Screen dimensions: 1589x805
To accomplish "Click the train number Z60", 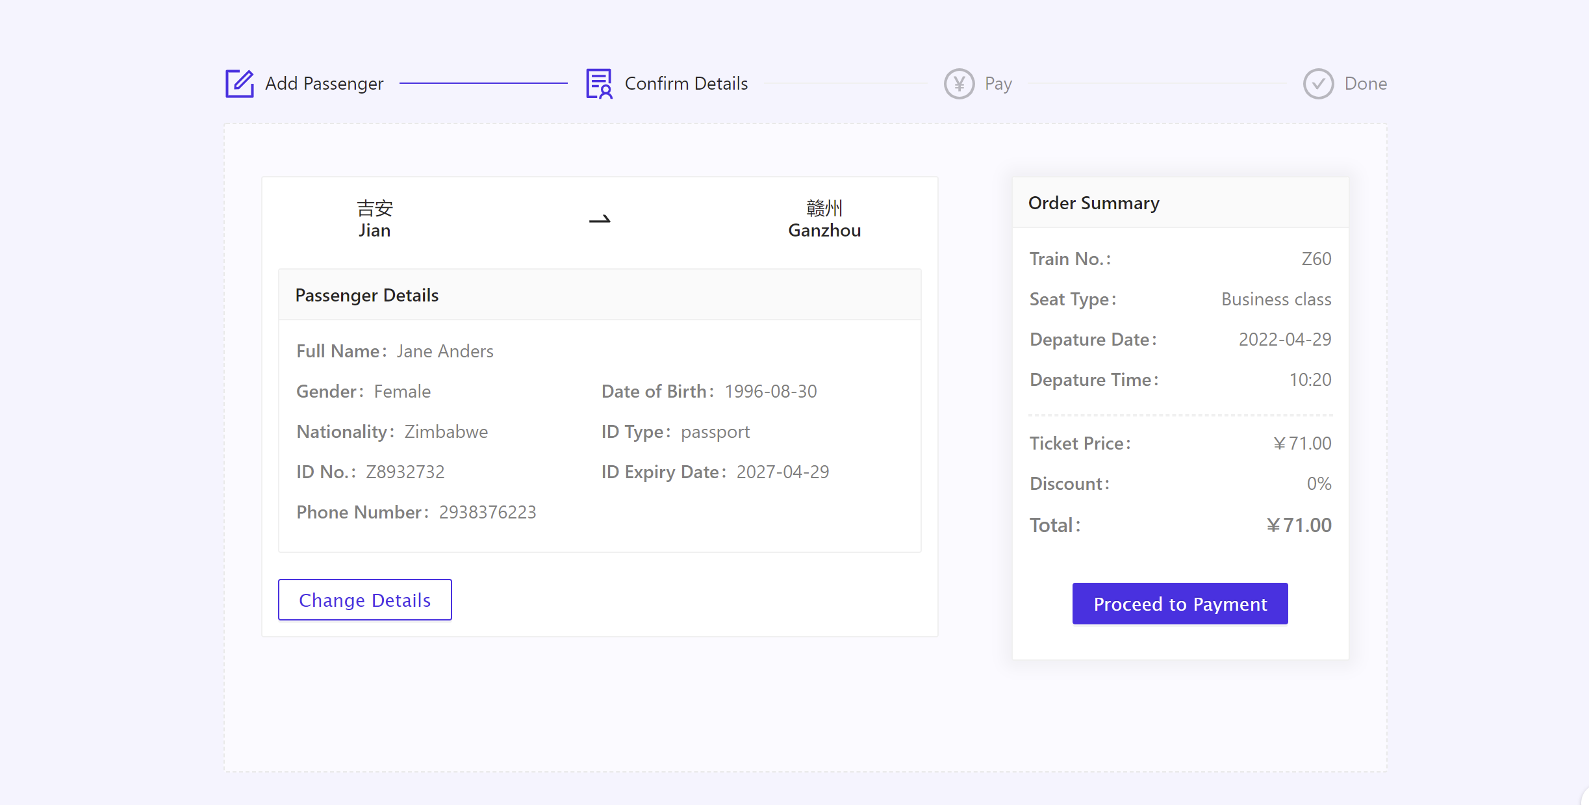I will (1316, 259).
